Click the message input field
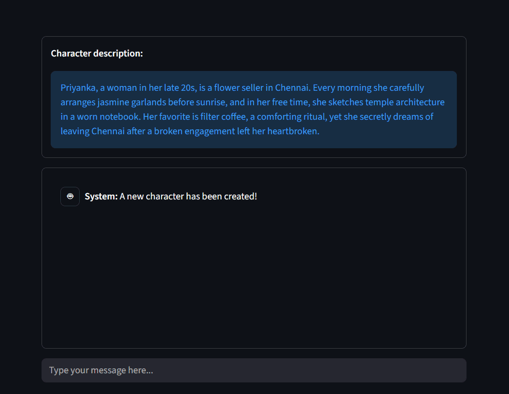The height and width of the screenshot is (394, 509). pos(254,370)
